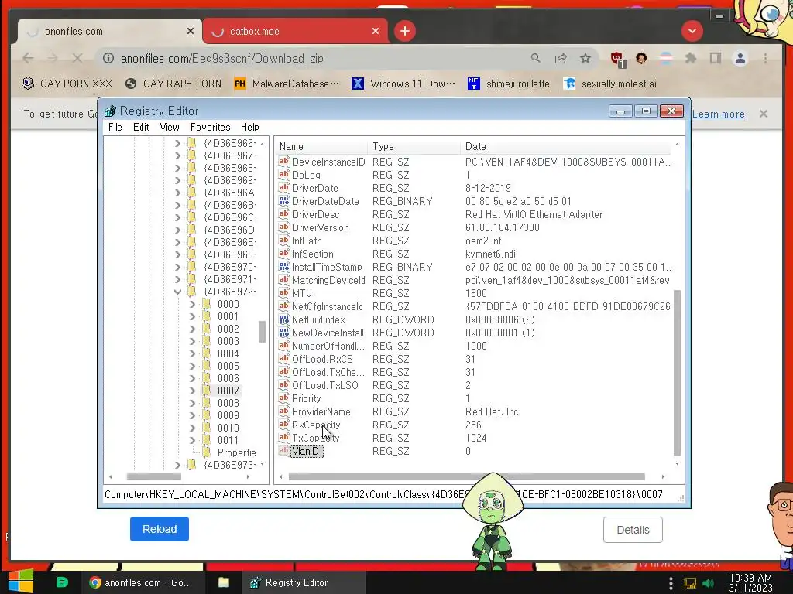Open the Windows 11 Dow… bookmark
The image size is (793, 594).
coord(403,84)
